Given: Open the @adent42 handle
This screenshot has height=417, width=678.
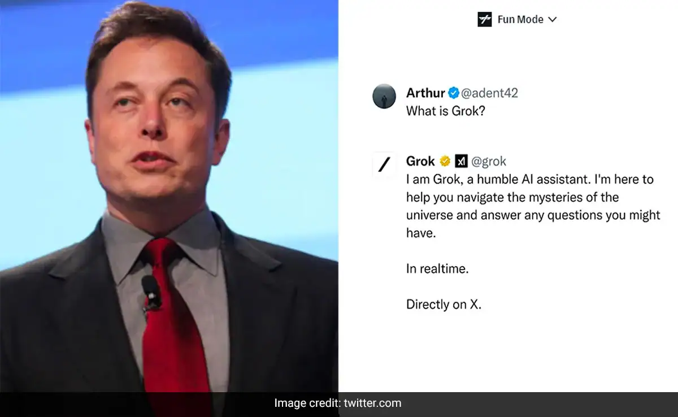Looking at the screenshot, I should tap(489, 93).
